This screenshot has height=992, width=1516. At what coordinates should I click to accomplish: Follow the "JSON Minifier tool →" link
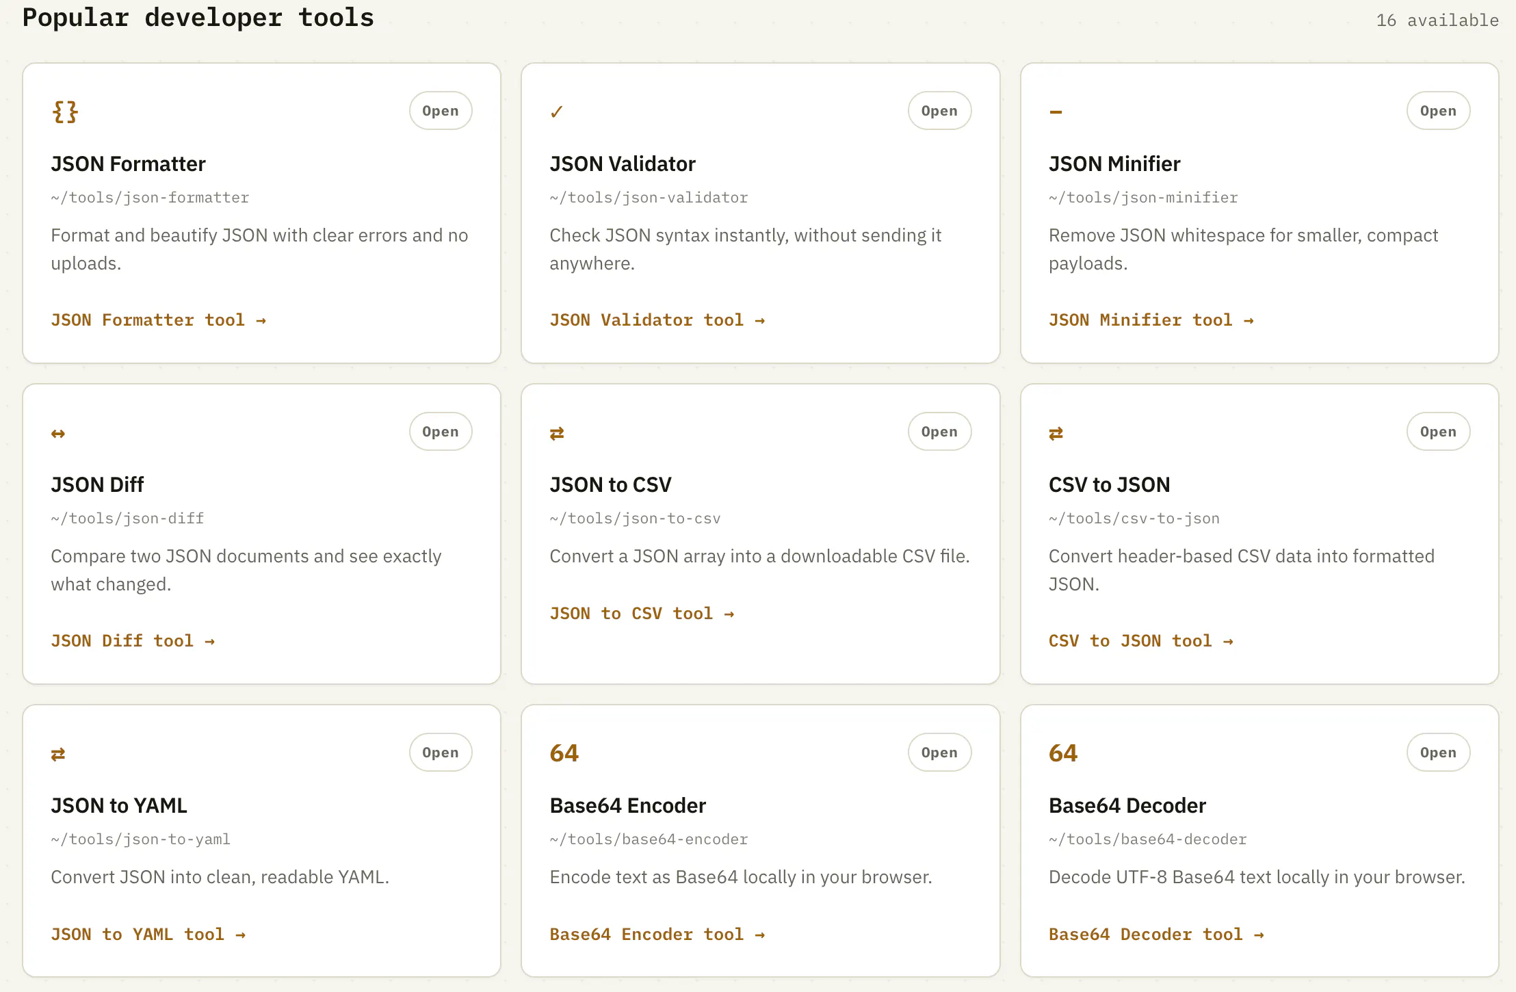click(x=1151, y=320)
